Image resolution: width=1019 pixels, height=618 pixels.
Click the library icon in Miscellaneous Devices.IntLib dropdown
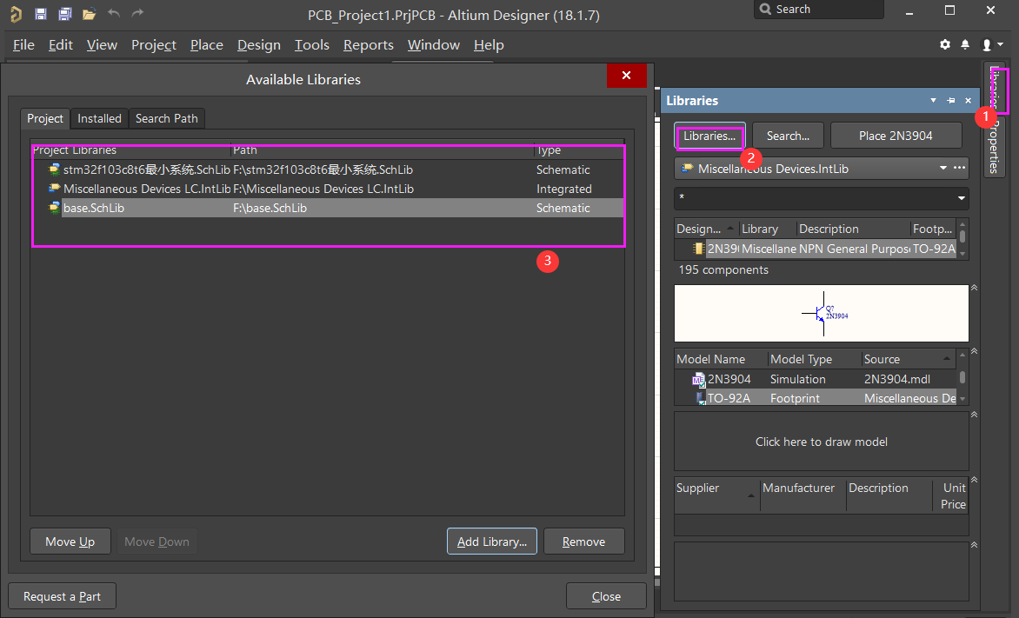[x=686, y=169]
